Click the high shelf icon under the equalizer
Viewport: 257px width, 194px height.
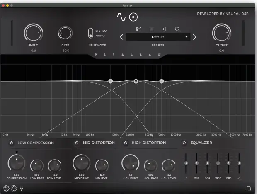(x=240, y=178)
